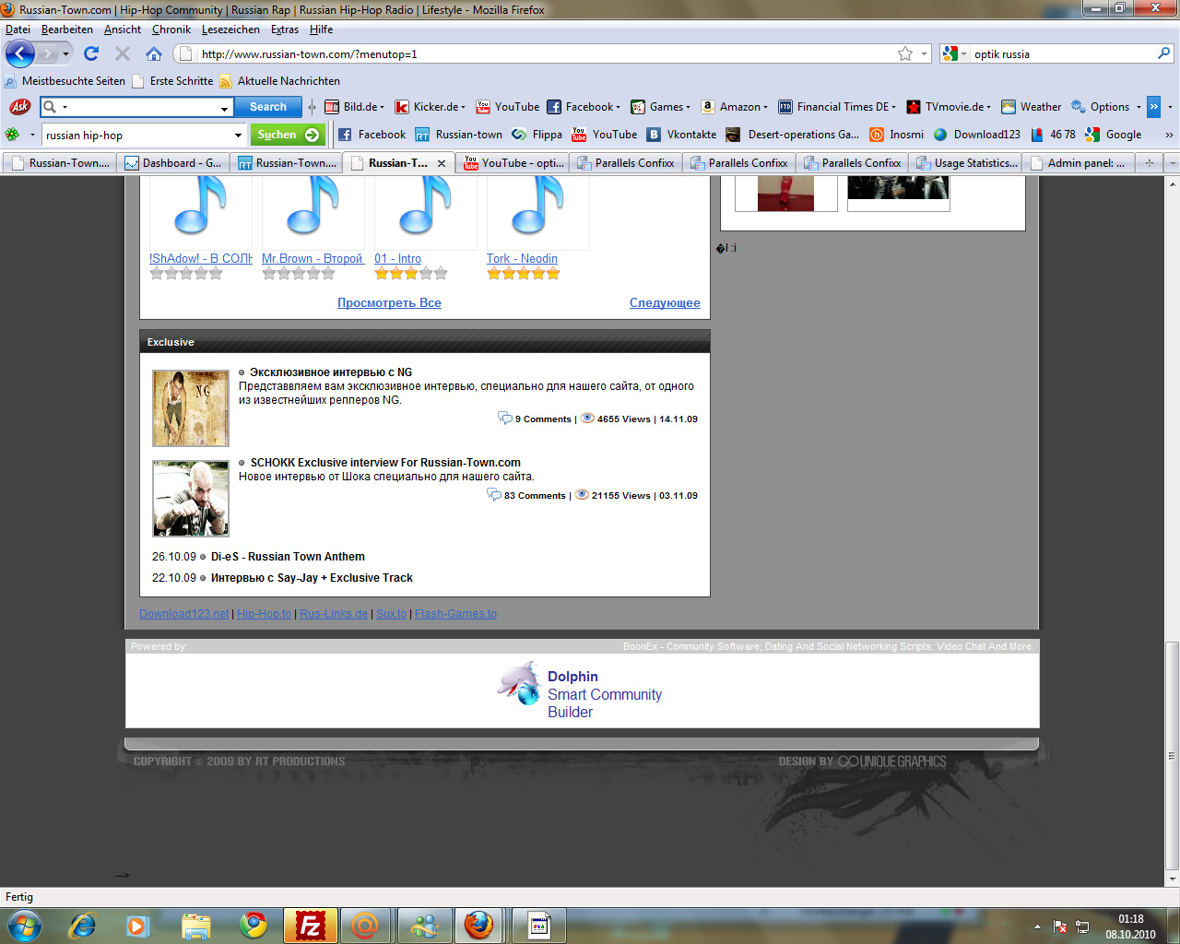Viewport: 1180px width, 944px height.
Task: Click the green Suchen button
Action: pos(288,135)
